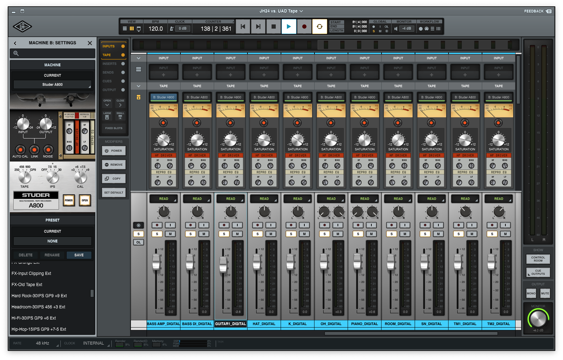
Task: Click the POWER modifier button
Action: click(x=114, y=151)
